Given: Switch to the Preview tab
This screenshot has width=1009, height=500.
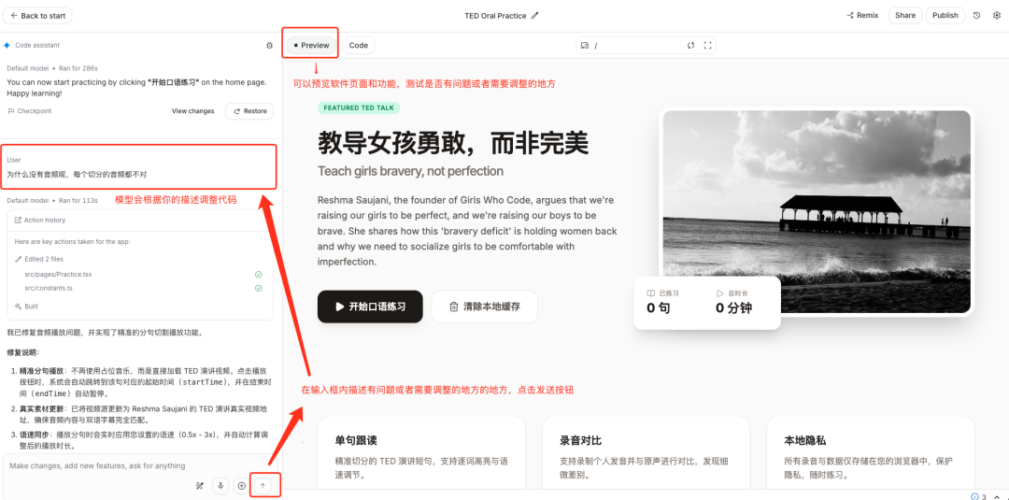Looking at the screenshot, I should [x=311, y=46].
